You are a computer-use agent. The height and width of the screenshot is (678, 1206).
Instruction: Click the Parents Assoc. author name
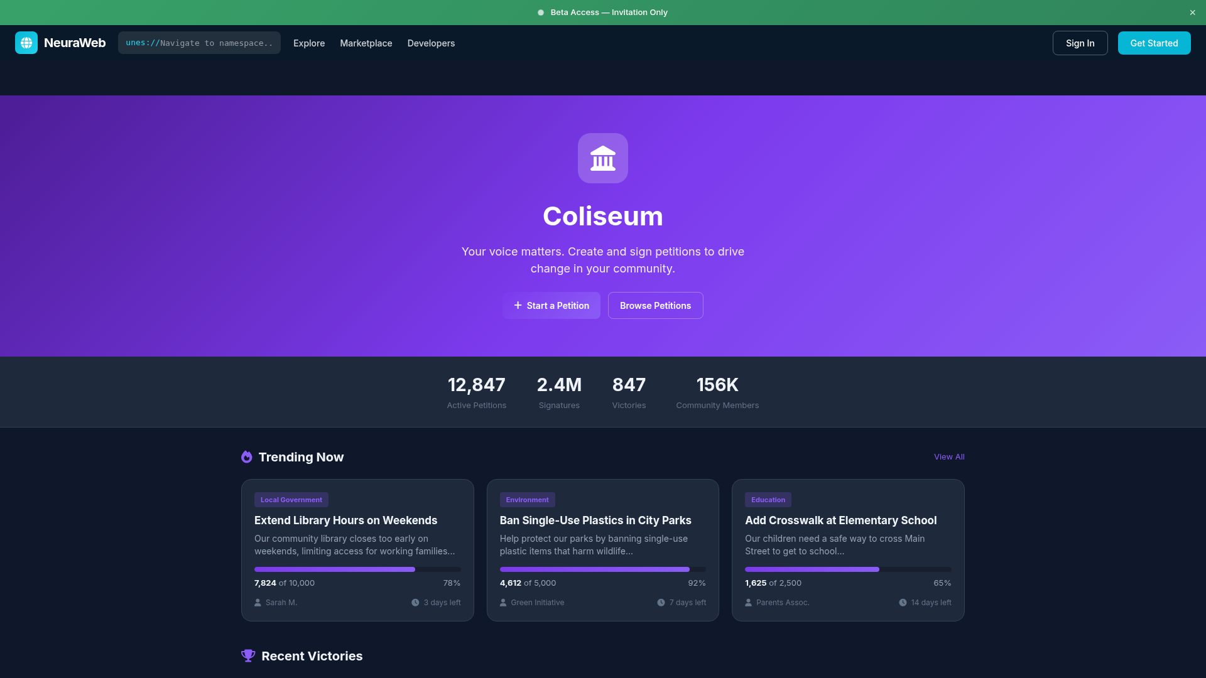(x=783, y=603)
